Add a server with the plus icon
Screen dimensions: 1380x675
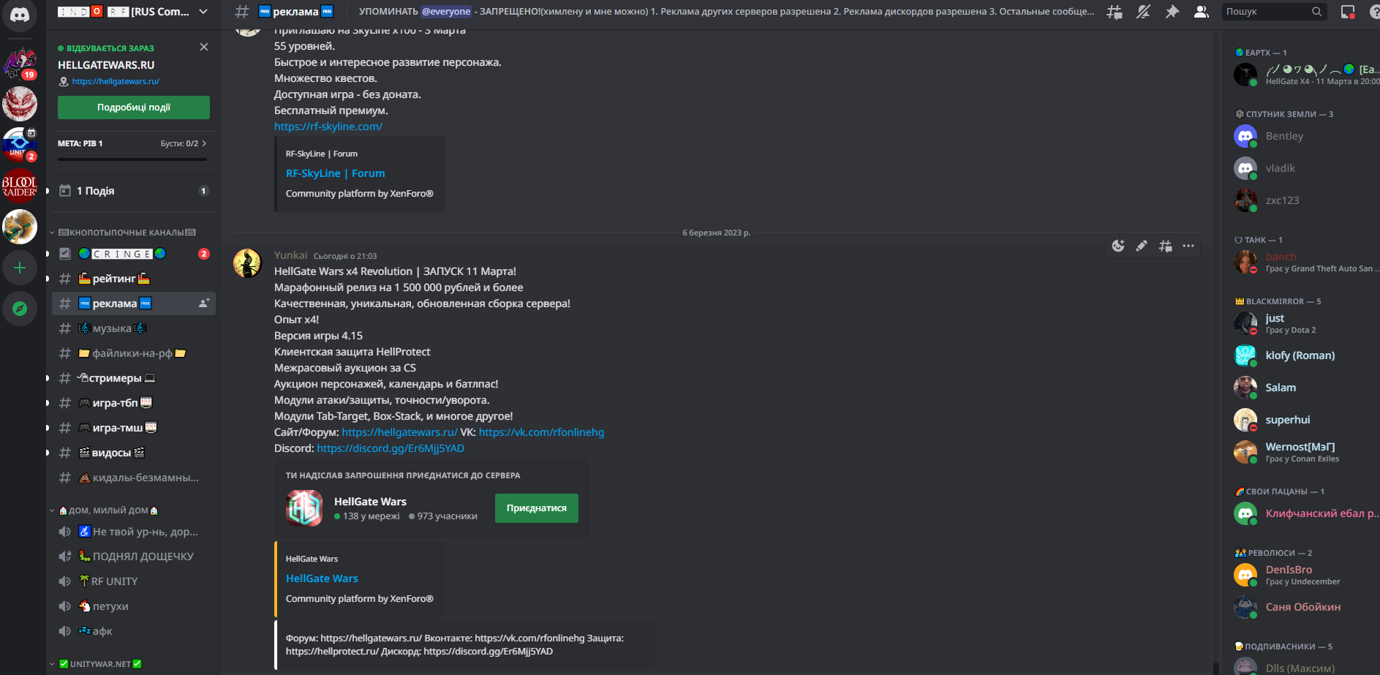[x=20, y=268]
